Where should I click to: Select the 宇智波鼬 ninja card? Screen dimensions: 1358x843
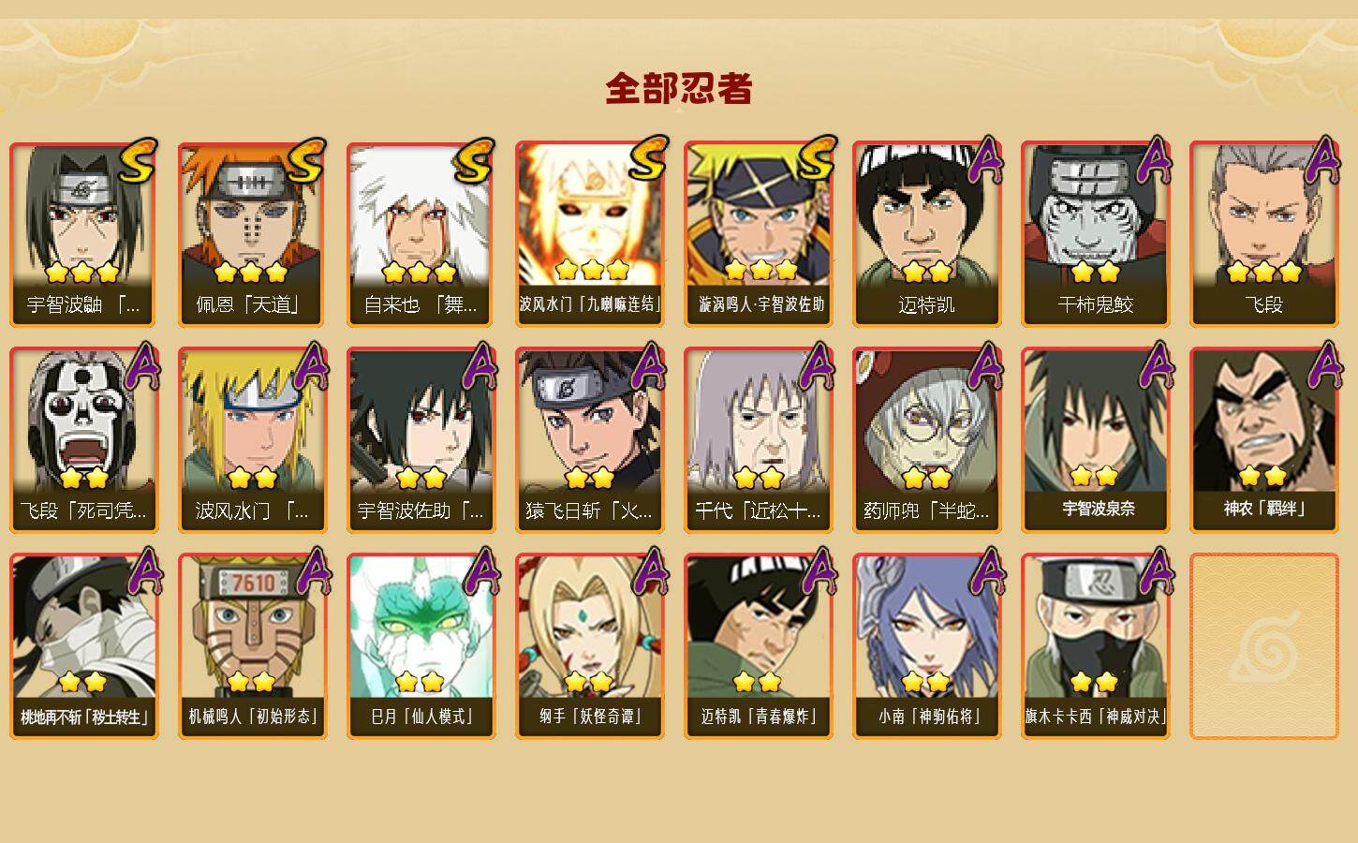pos(83,234)
